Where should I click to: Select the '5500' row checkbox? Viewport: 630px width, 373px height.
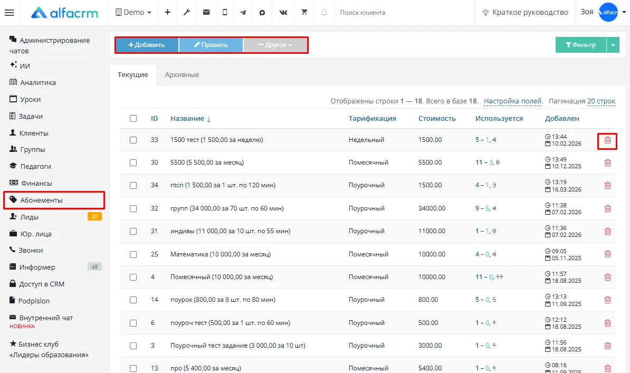point(133,163)
